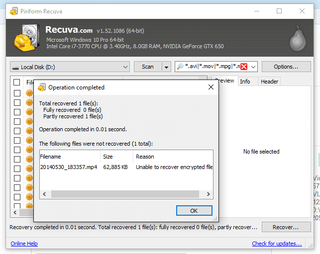
Task: Click the Recuva icon in dialog title bar
Action: coord(42,87)
